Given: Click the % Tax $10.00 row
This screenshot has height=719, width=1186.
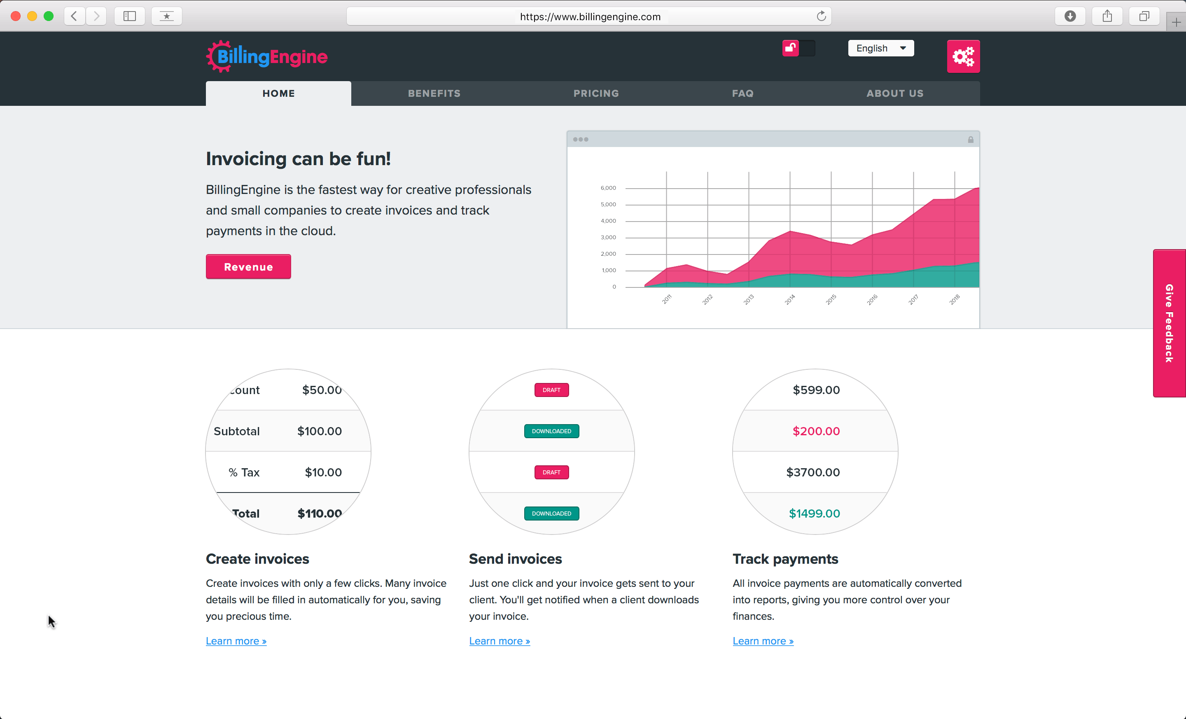Looking at the screenshot, I should coord(288,472).
